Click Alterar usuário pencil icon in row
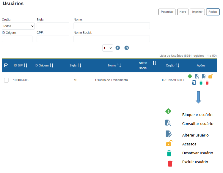Screen dimensions: 223x173 point(204,76)
